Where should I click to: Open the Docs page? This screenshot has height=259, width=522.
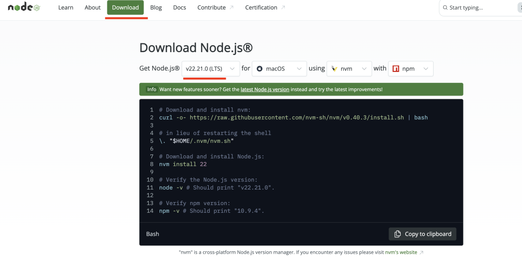point(179,8)
